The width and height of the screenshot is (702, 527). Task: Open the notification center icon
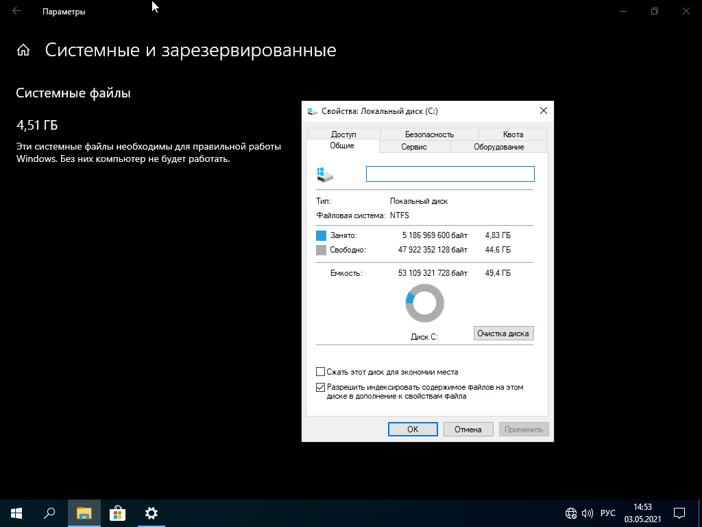pos(679,513)
